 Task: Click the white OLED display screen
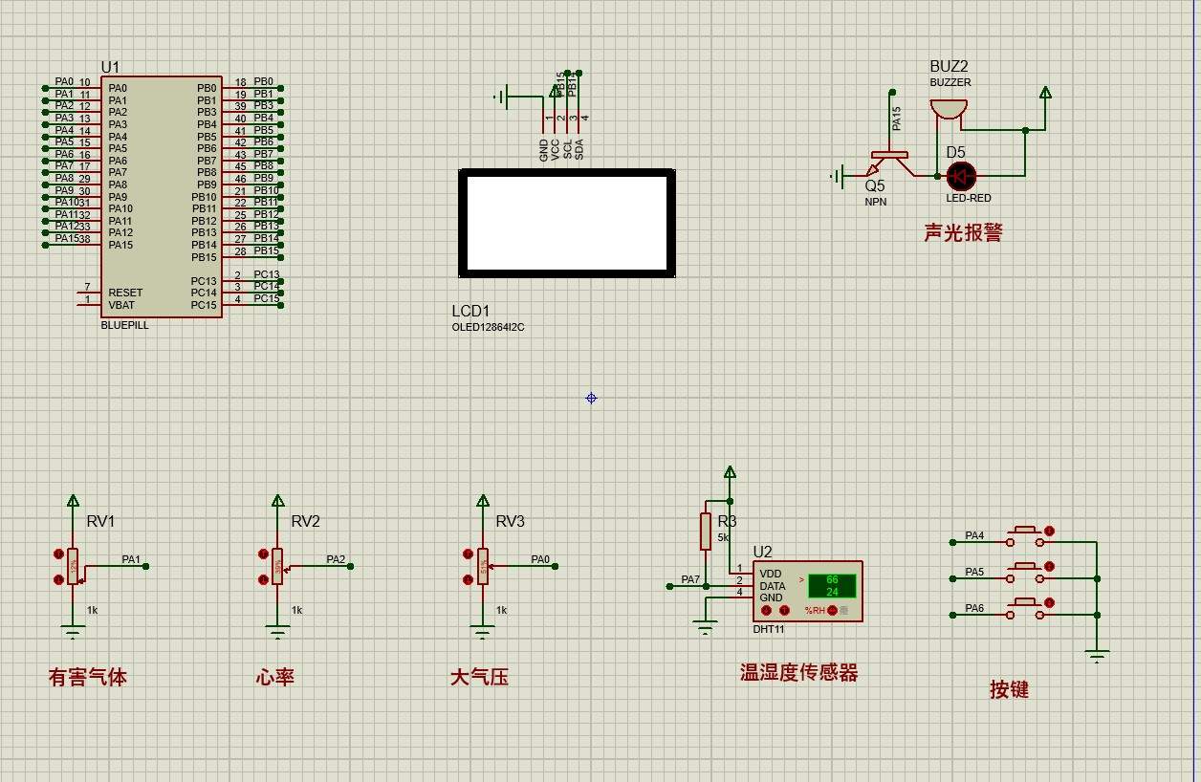tap(567, 224)
